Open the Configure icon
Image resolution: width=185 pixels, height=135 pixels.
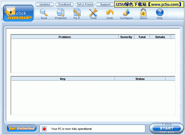pos(126,13)
